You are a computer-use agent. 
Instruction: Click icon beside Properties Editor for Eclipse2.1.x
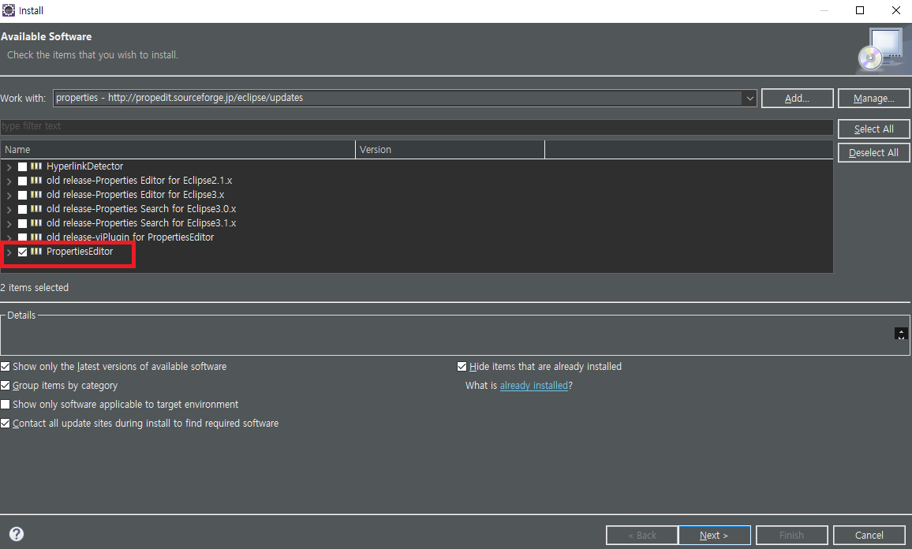coord(36,181)
